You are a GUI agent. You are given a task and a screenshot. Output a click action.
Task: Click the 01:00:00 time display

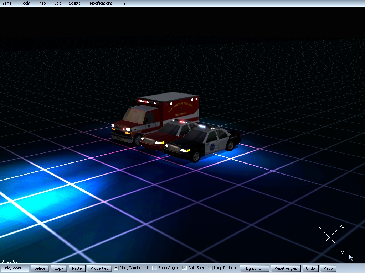tap(10, 261)
